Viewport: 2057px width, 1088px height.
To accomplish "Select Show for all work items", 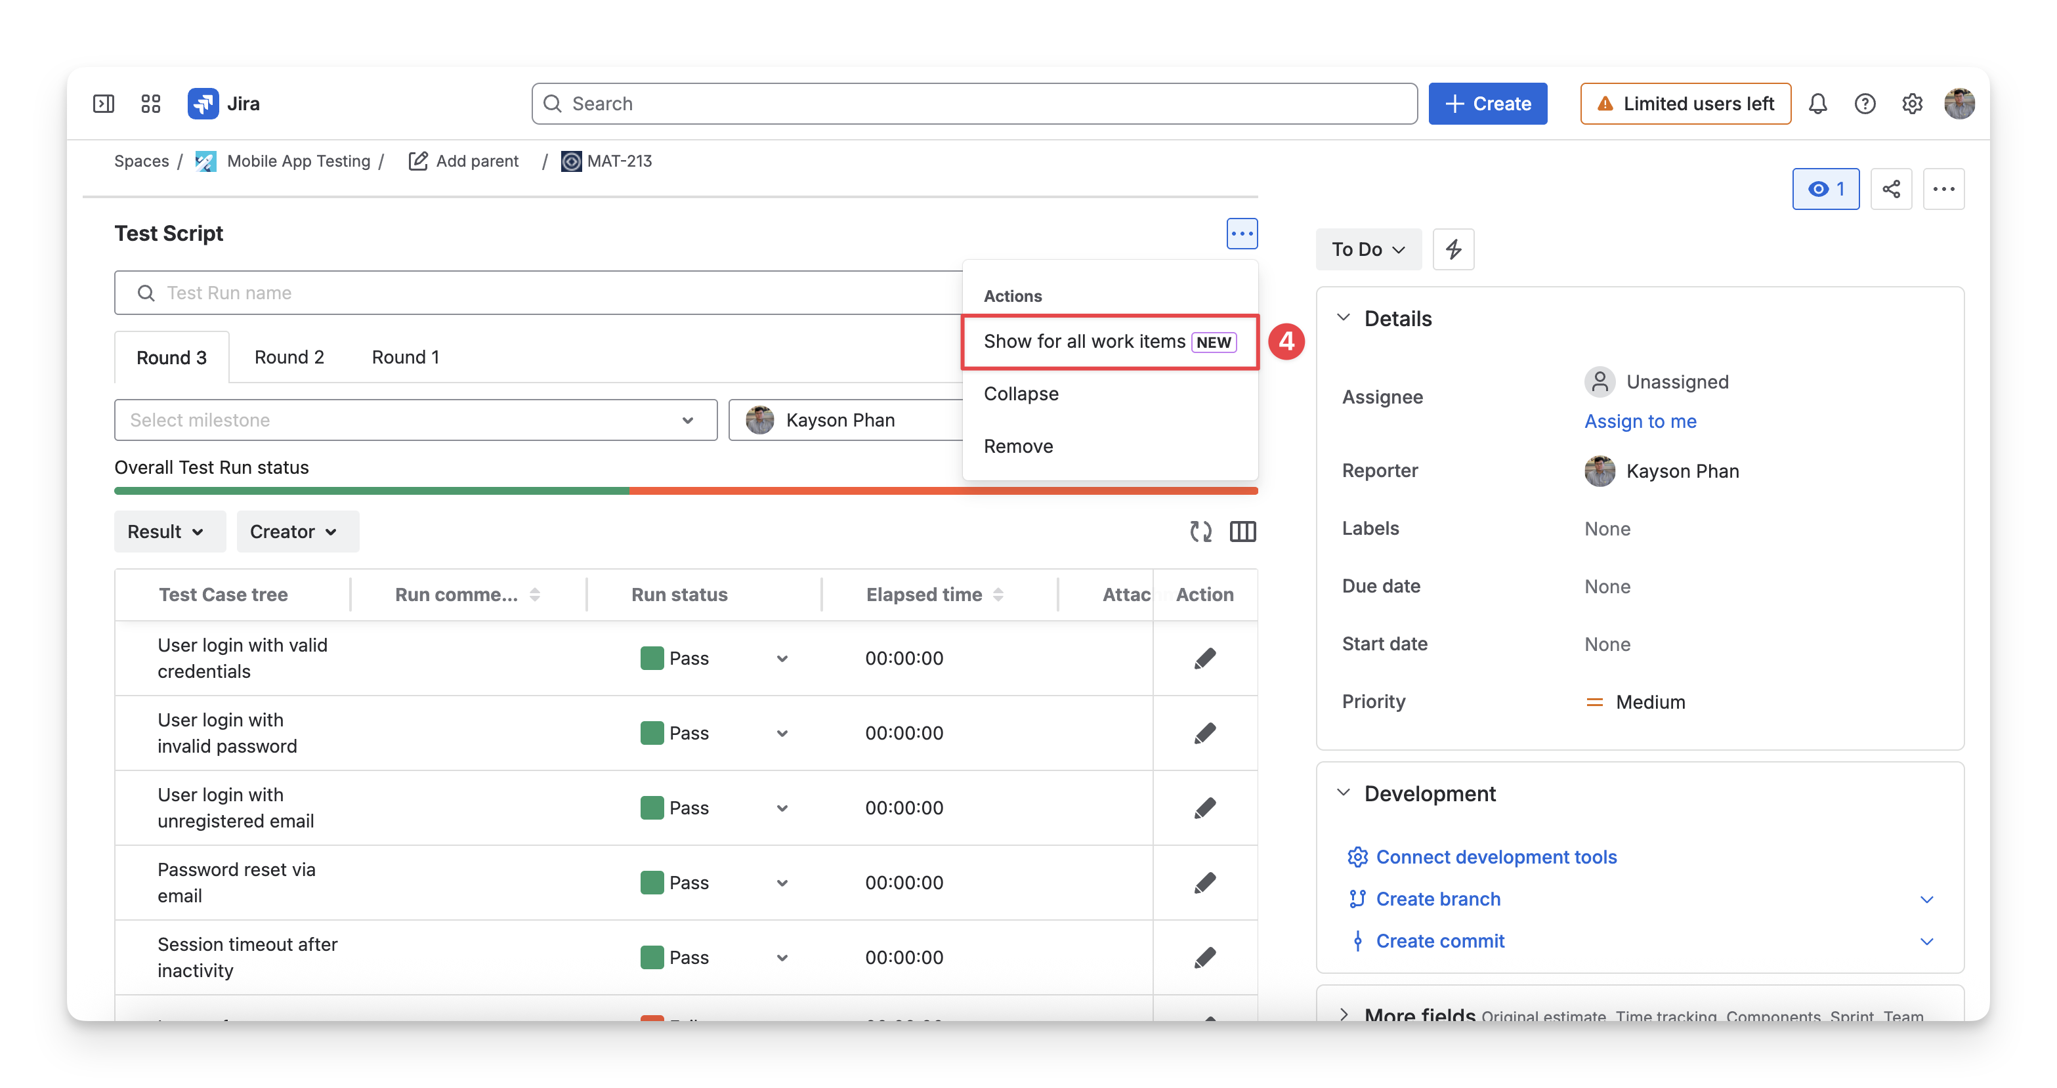I will 1110,342.
